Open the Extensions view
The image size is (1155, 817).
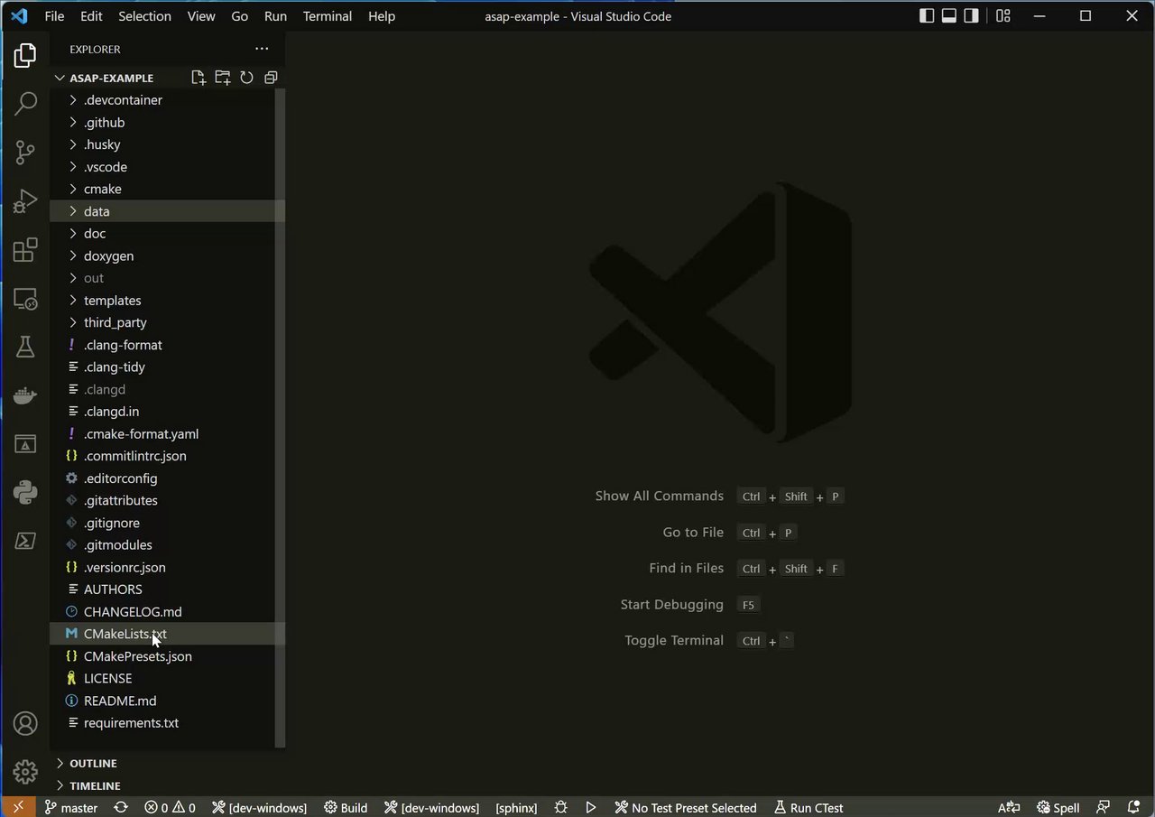[x=25, y=249]
